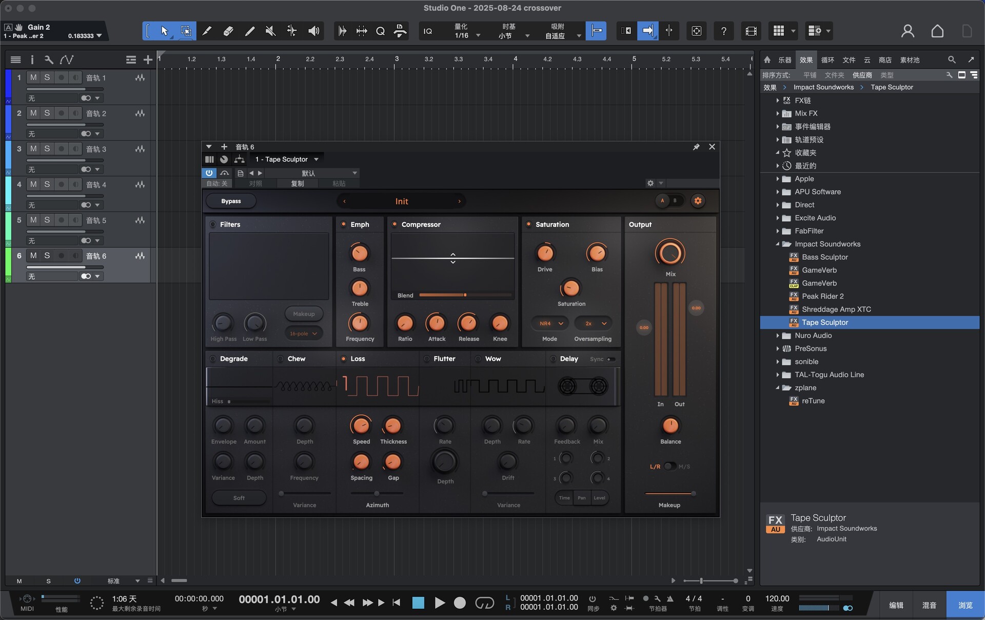Select Peak Rider 2 in browser
The height and width of the screenshot is (620, 985).
[x=823, y=296]
